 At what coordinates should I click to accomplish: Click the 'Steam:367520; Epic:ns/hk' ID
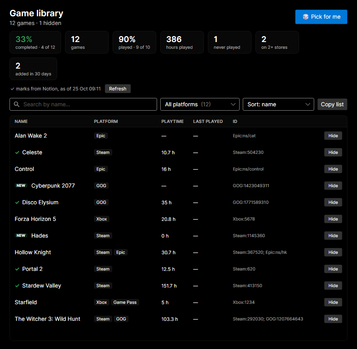click(x=260, y=252)
